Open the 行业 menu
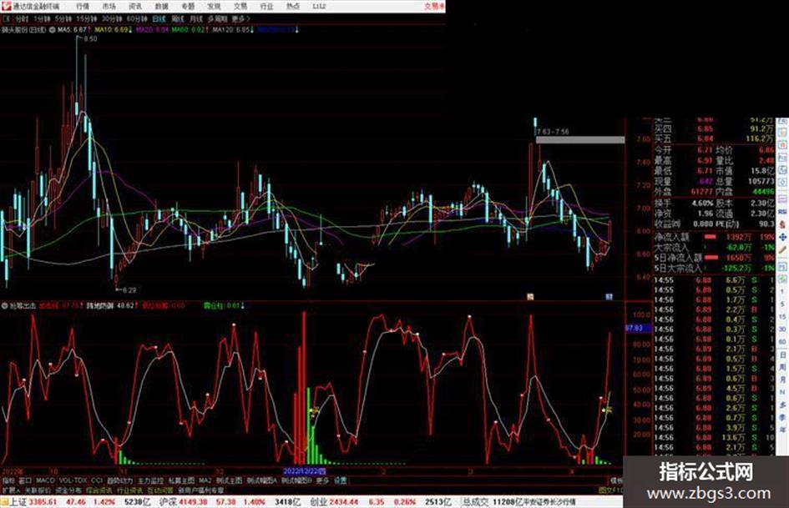Screen dimensions: 789x508 click(266, 7)
